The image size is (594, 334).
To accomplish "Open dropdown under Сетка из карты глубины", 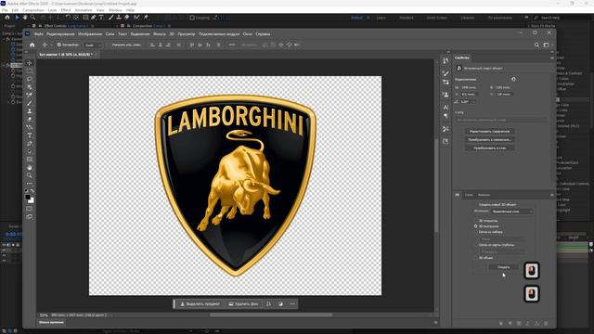I will 502,251.
